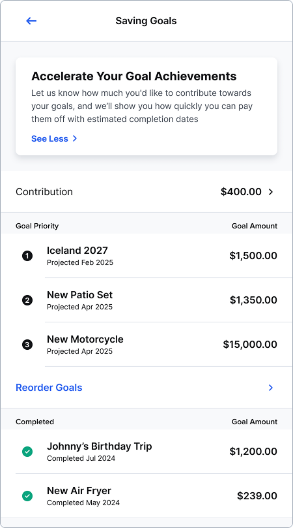
Task: Open the New Motorcycle goal
Action: click(146, 345)
